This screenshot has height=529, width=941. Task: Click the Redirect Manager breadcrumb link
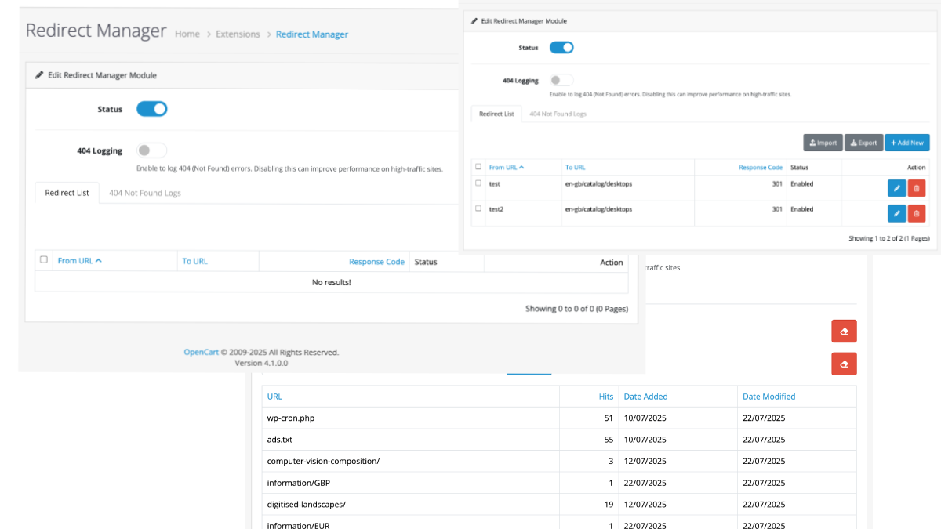[312, 34]
